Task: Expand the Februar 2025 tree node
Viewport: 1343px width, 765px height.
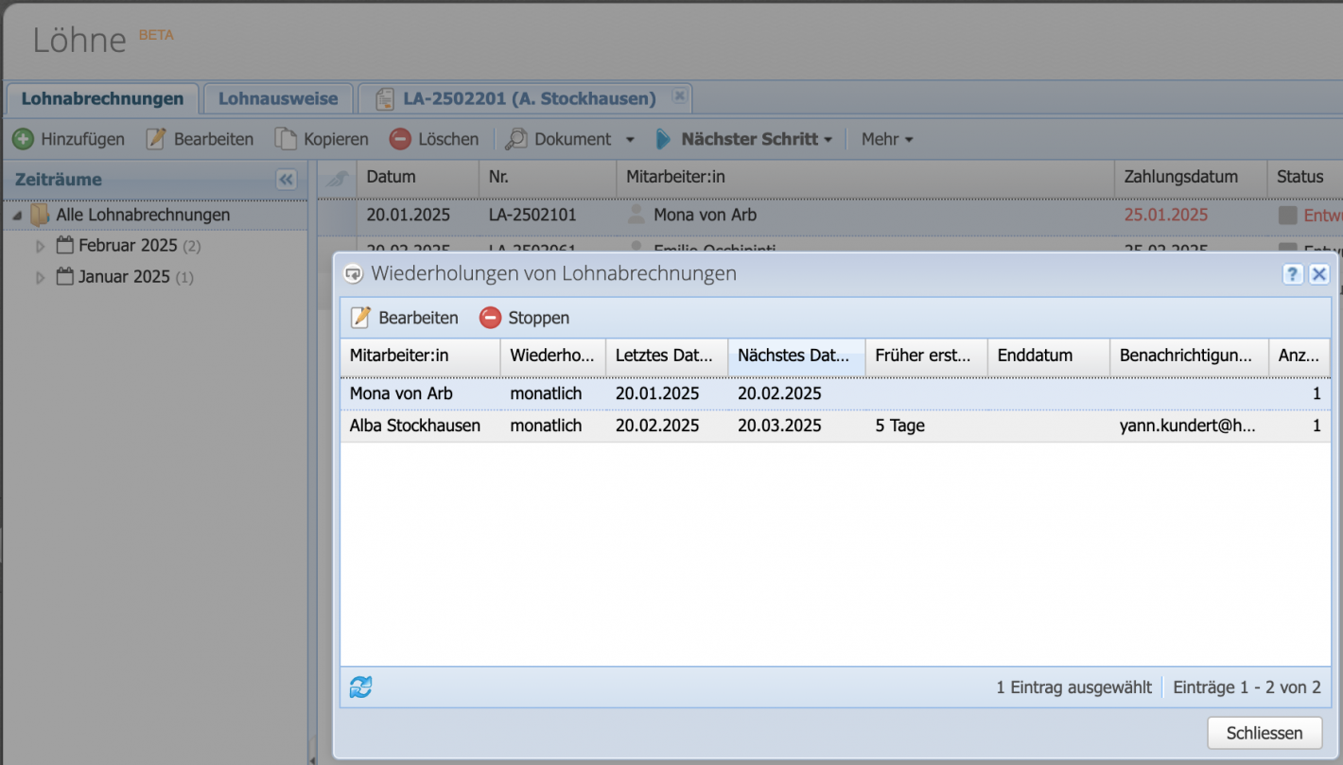Action: 40,247
